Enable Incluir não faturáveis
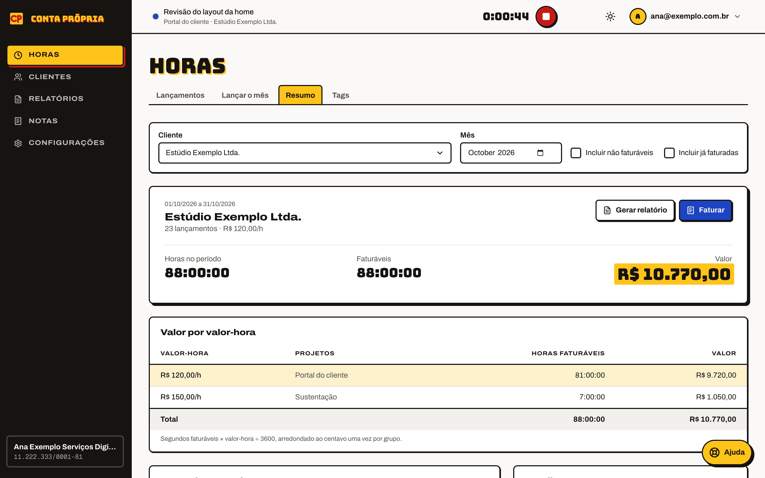 coord(576,153)
